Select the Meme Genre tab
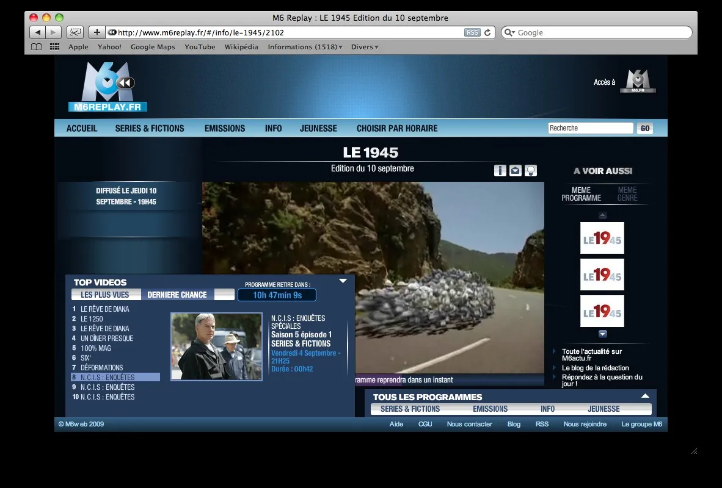Viewport: 722px width, 488px height. [627, 194]
